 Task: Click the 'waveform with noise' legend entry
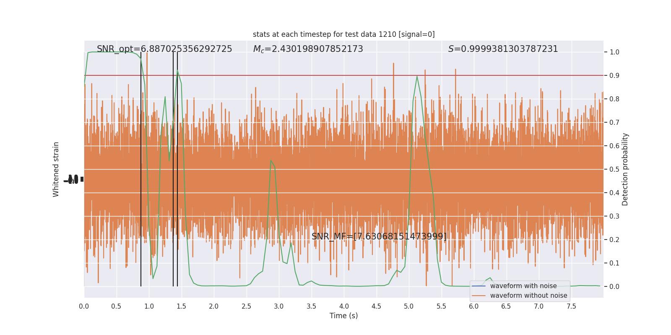tap(523, 286)
